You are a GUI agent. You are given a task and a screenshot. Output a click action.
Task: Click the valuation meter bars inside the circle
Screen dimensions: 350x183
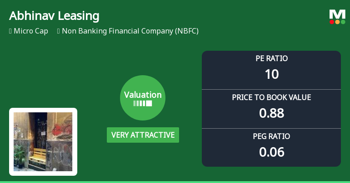click(143, 103)
